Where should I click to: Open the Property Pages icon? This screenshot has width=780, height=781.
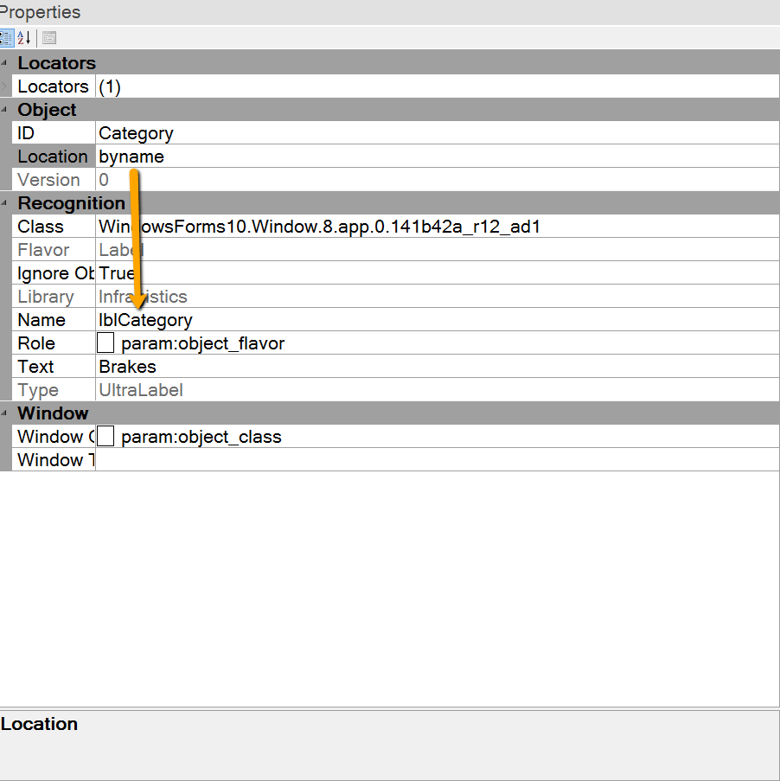[x=49, y=38]
